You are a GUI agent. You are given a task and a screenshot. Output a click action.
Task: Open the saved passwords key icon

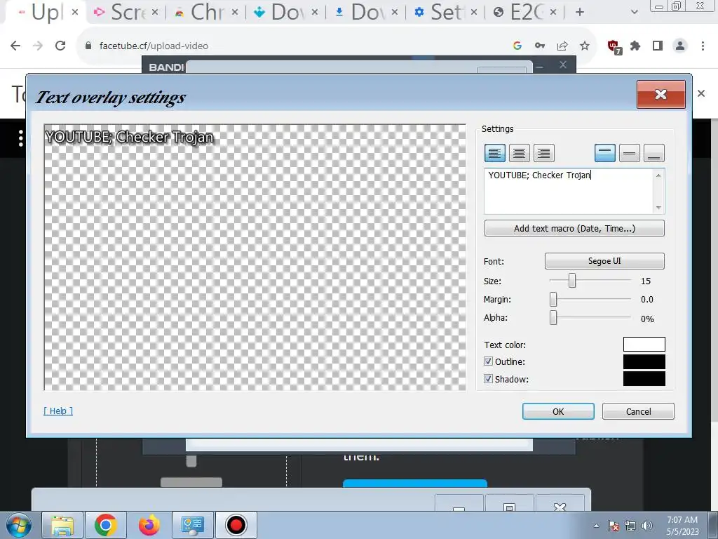(x=540, y=46)
